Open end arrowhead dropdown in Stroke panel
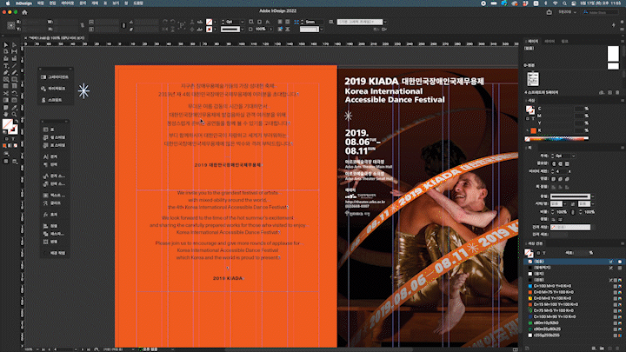The height and width of the screenshot is (352, 626). tap(593, 204)
